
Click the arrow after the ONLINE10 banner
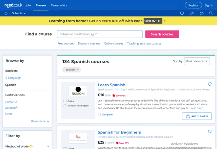tap(165, 21)
